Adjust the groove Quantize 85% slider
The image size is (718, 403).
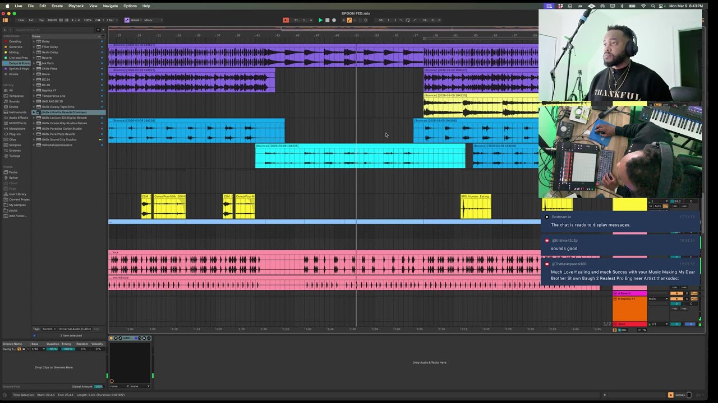coord(52,349)
